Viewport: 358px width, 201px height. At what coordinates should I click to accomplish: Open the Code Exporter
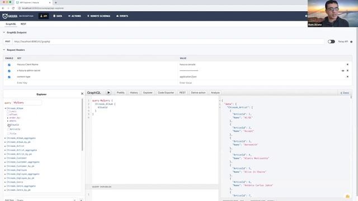pyautogui.click(x=166, y=93)
